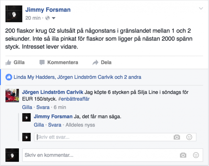Click the Dela share arrow icon
Image resolution: width=209 pixels, height=166 pixels.
95,63
